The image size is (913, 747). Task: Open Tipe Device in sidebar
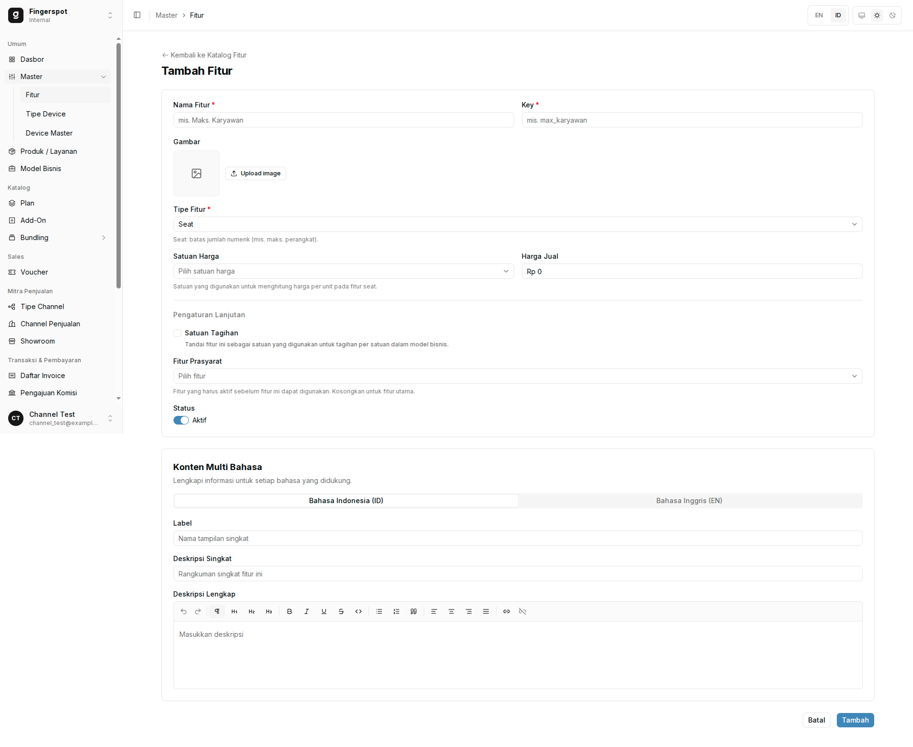(65, 114)
